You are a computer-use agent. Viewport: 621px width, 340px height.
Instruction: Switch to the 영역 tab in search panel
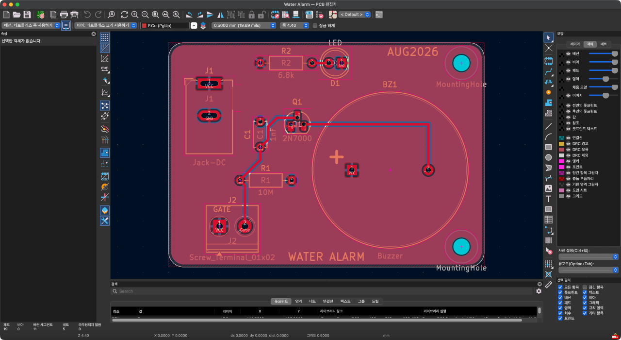[x=298, y=301]
